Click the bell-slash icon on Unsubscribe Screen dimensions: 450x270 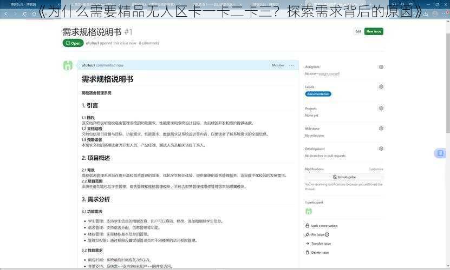coord(335,177)
